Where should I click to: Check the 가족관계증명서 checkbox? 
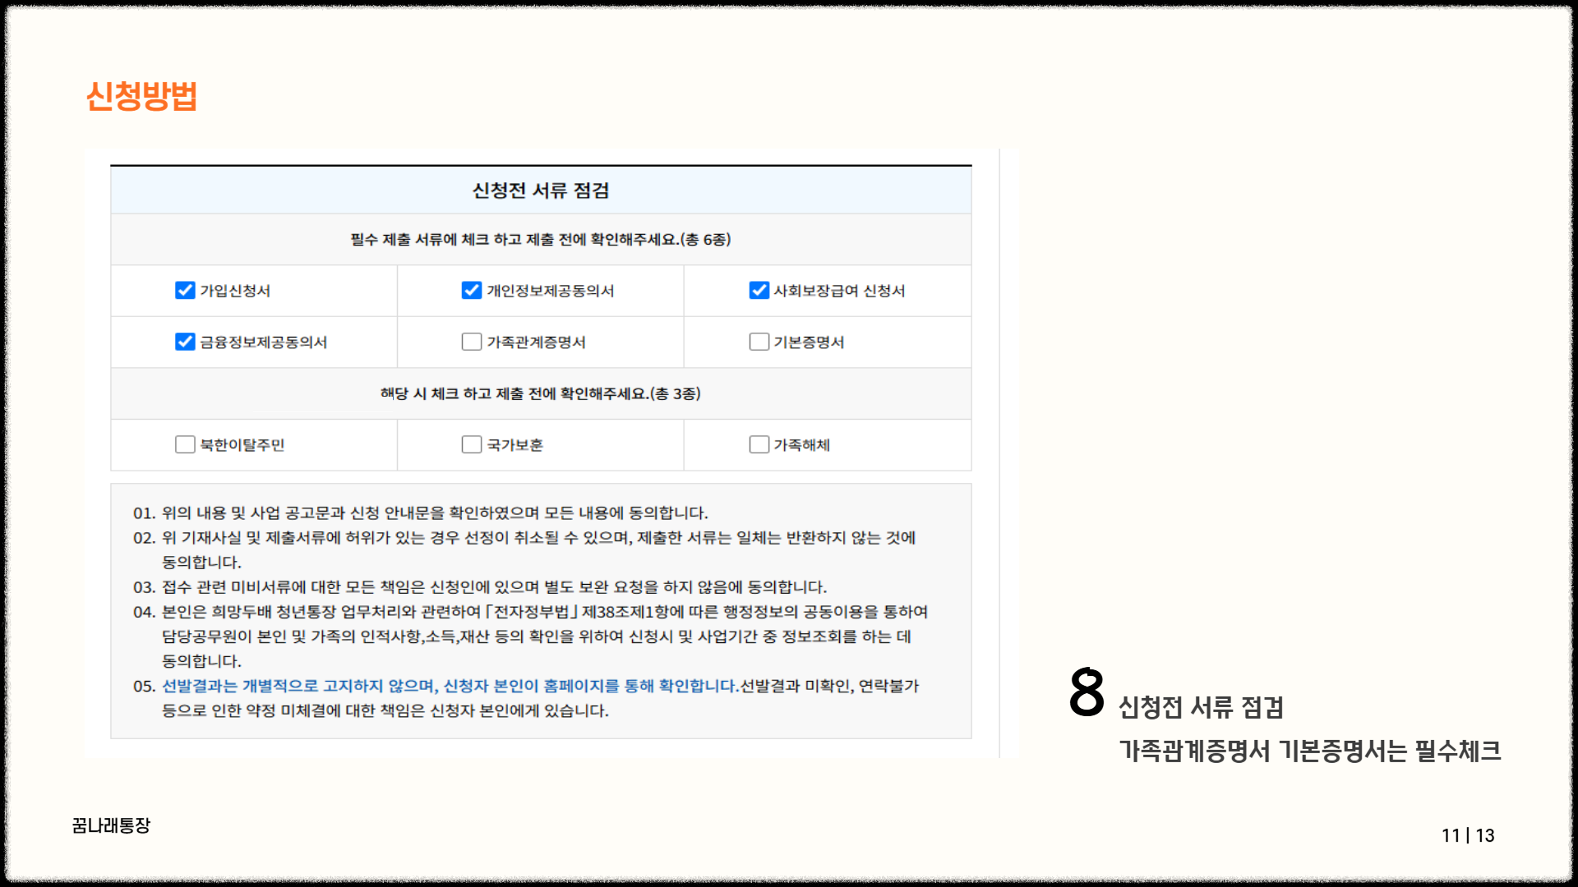pyautogui.click(x=472, y=342)
